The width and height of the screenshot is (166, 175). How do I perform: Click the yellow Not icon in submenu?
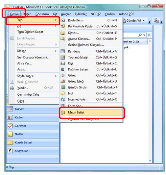[63, 93]
